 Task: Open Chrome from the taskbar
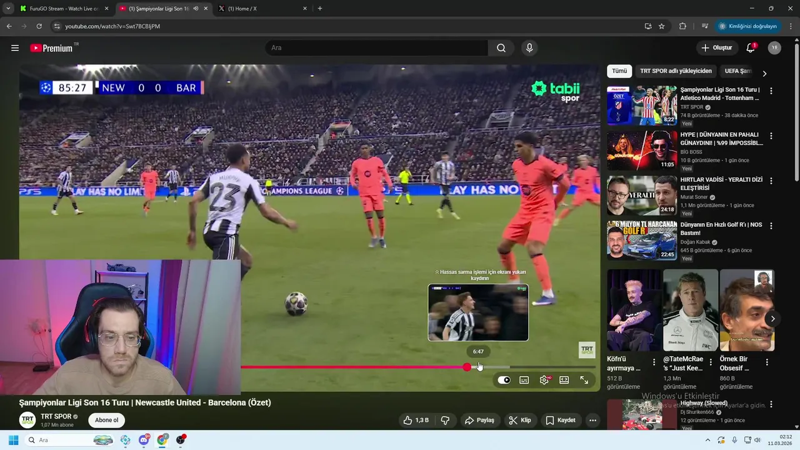tap(162, 440)
